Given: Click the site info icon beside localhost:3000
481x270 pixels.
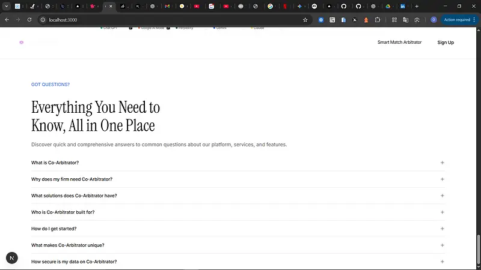Looking at the screenshot, I should tap(43, 20).
